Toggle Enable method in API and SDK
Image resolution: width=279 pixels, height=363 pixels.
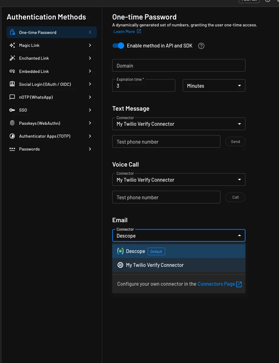pos(118,46)
